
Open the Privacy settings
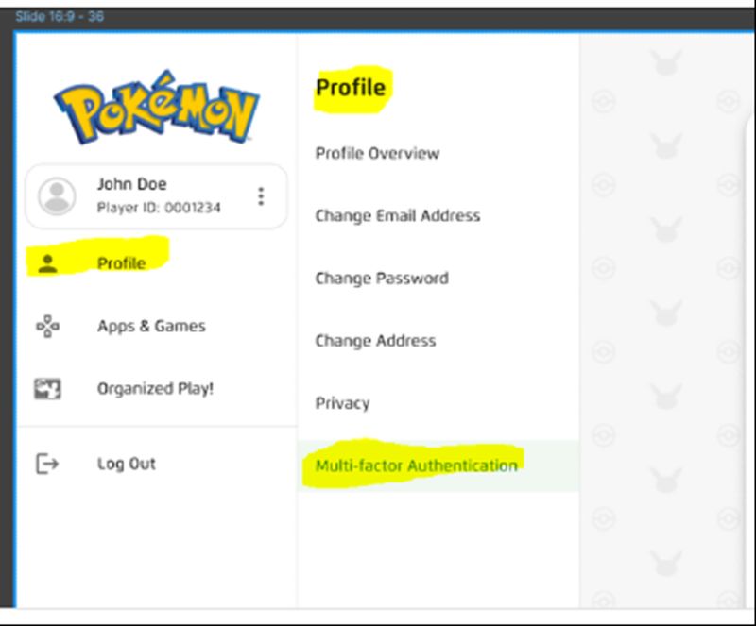(x=342, y=403)
